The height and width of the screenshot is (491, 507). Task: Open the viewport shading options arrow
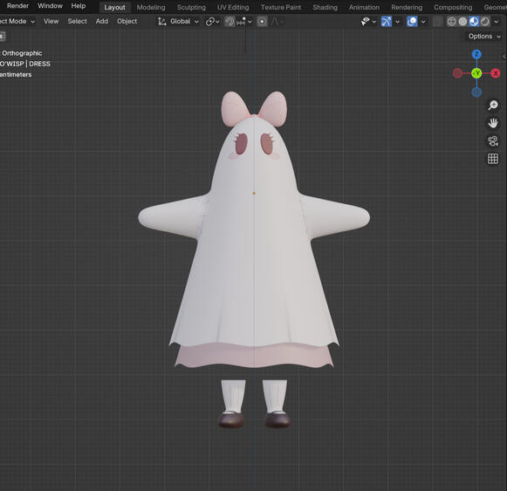(x=496, y=22)
